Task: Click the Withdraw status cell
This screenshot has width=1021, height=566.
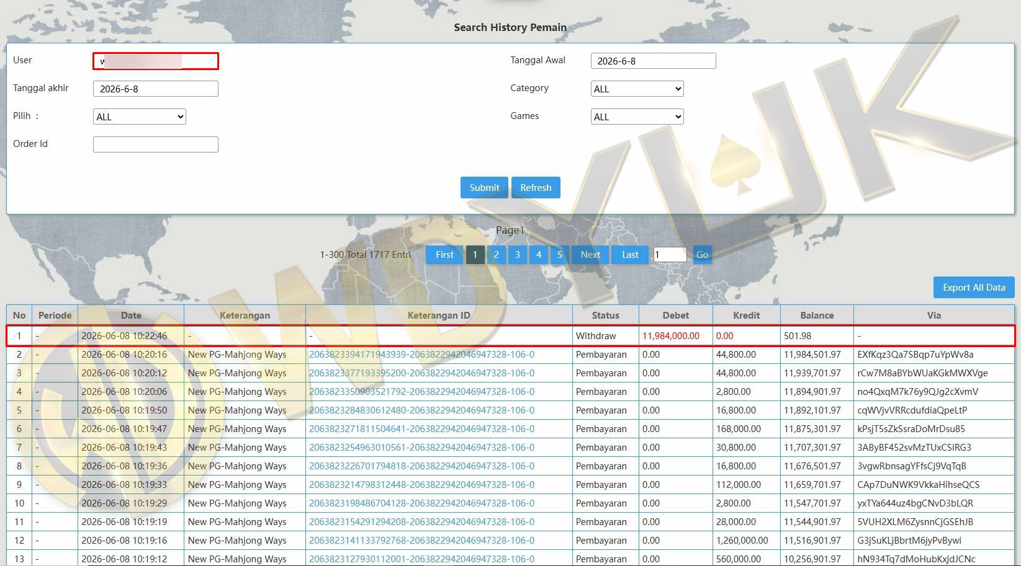Action: 596,336
